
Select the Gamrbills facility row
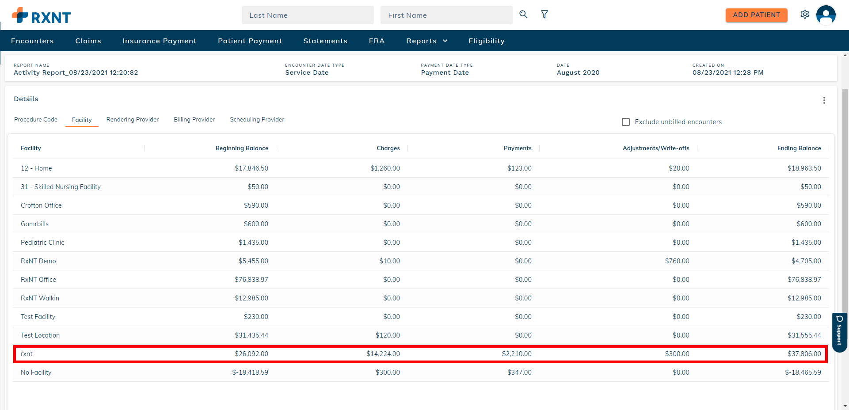[421, 224]
